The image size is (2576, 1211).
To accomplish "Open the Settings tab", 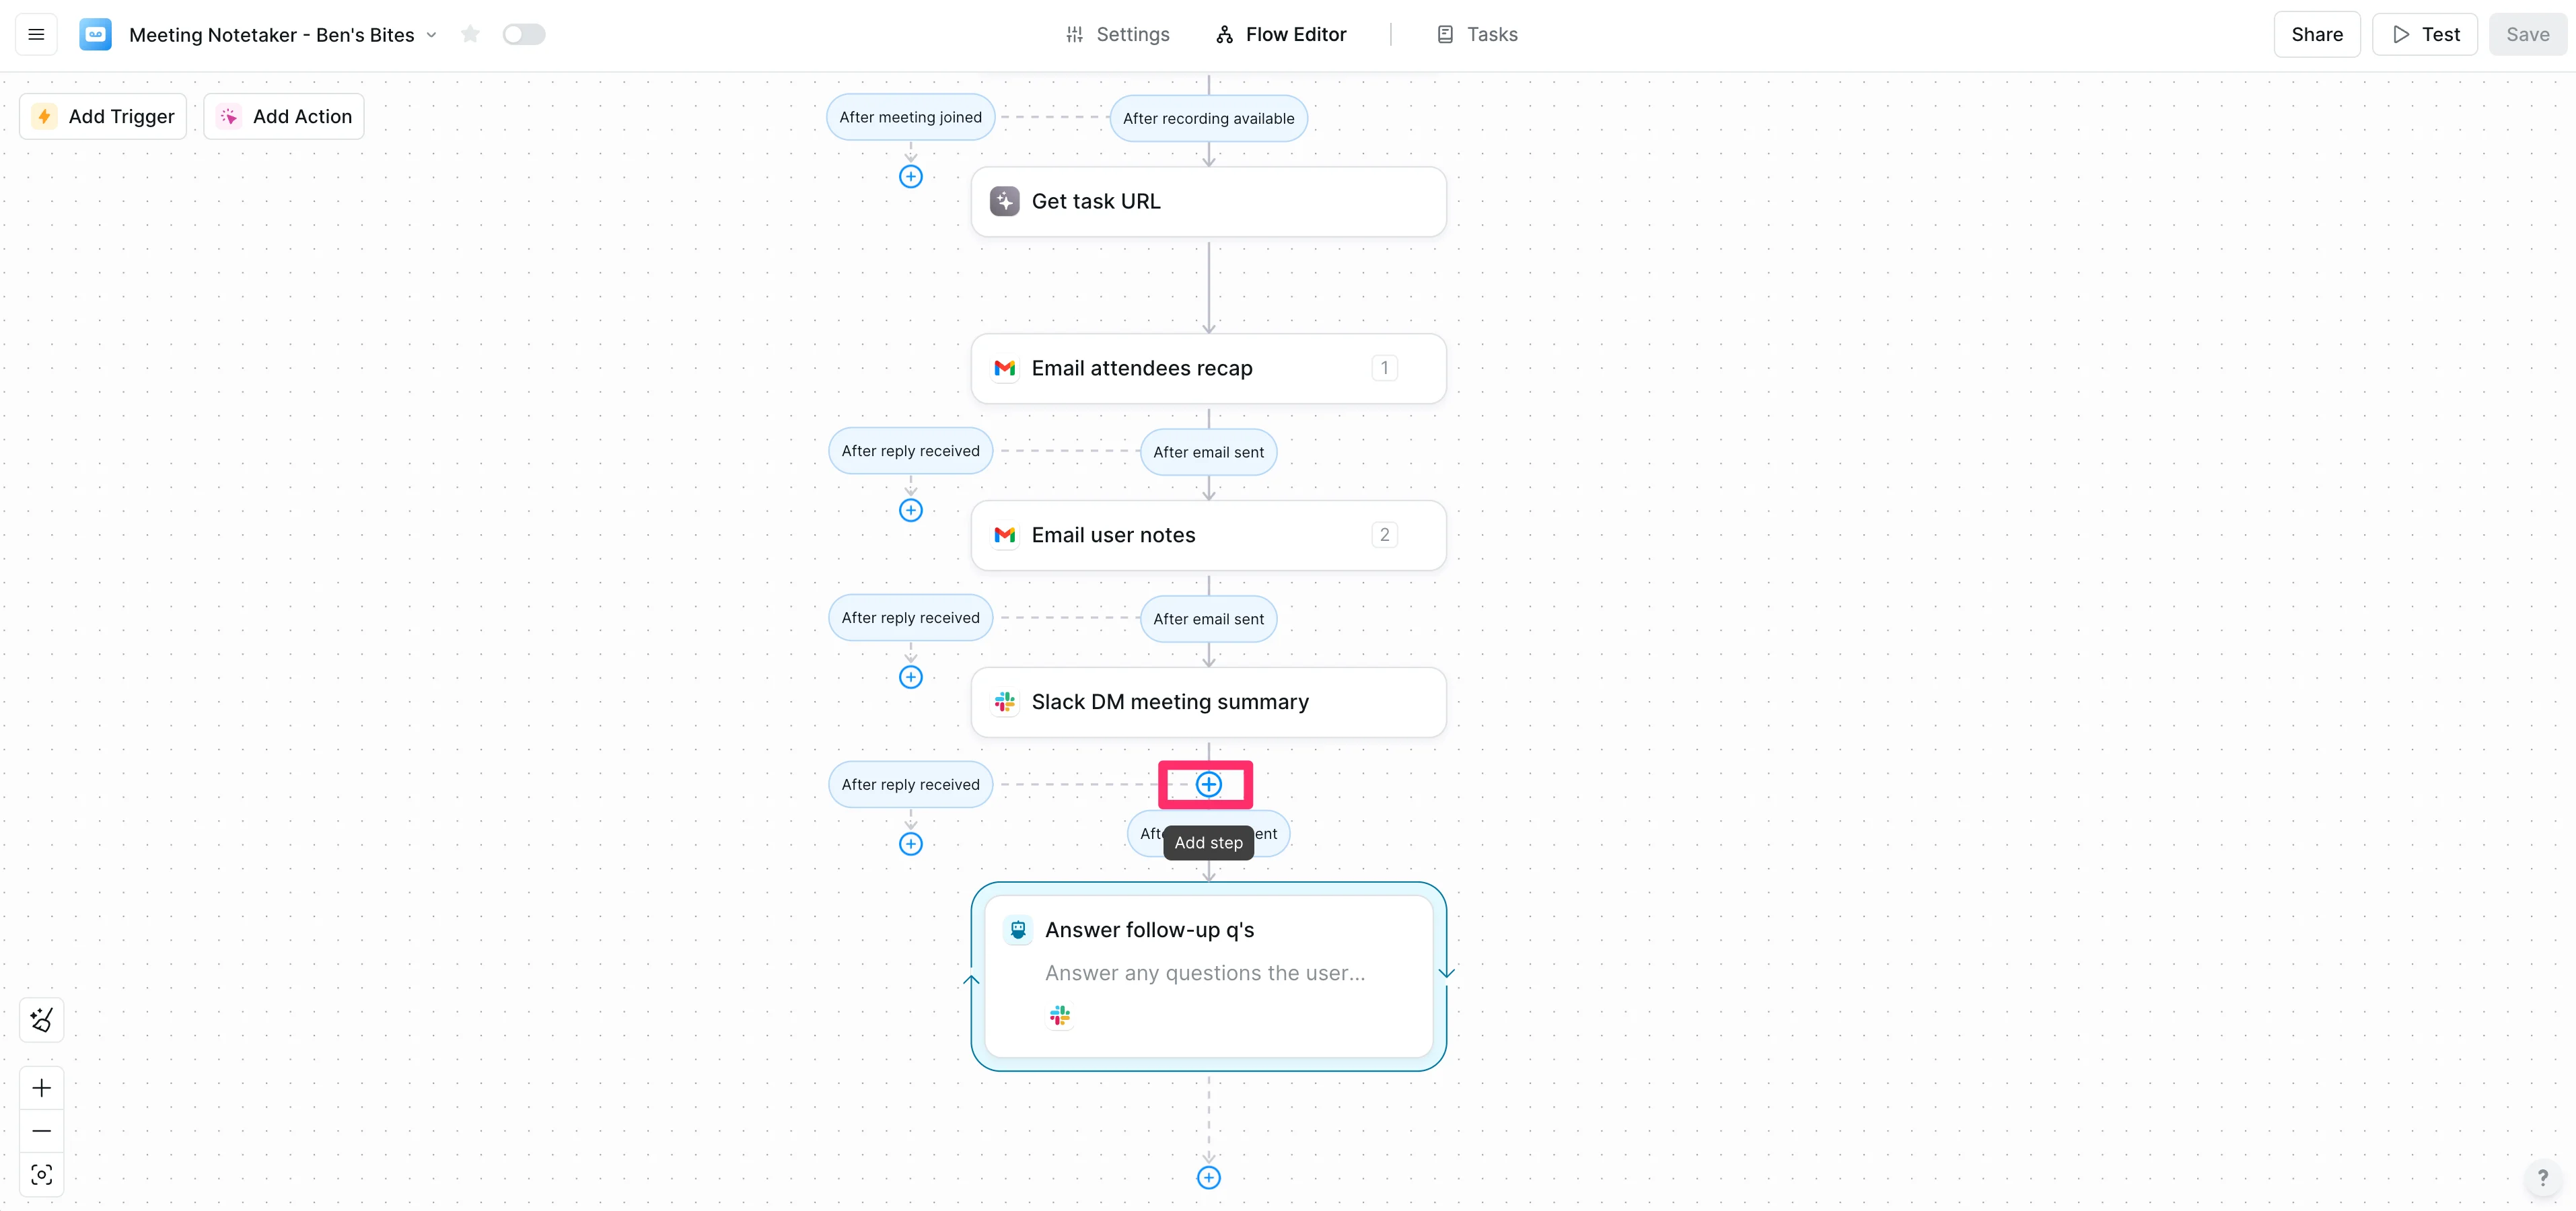I will 1117,34.
